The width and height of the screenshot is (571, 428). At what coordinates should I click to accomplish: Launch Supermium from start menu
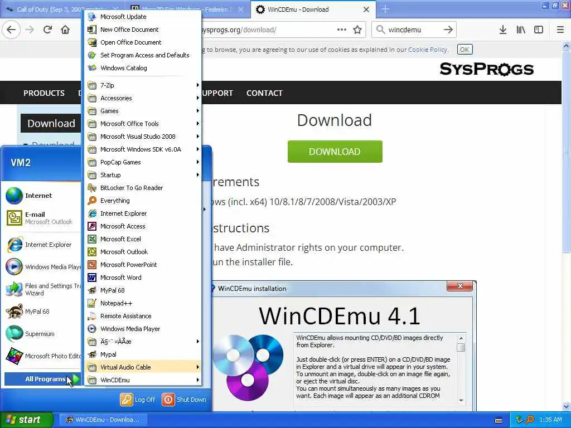pos(42,334)
